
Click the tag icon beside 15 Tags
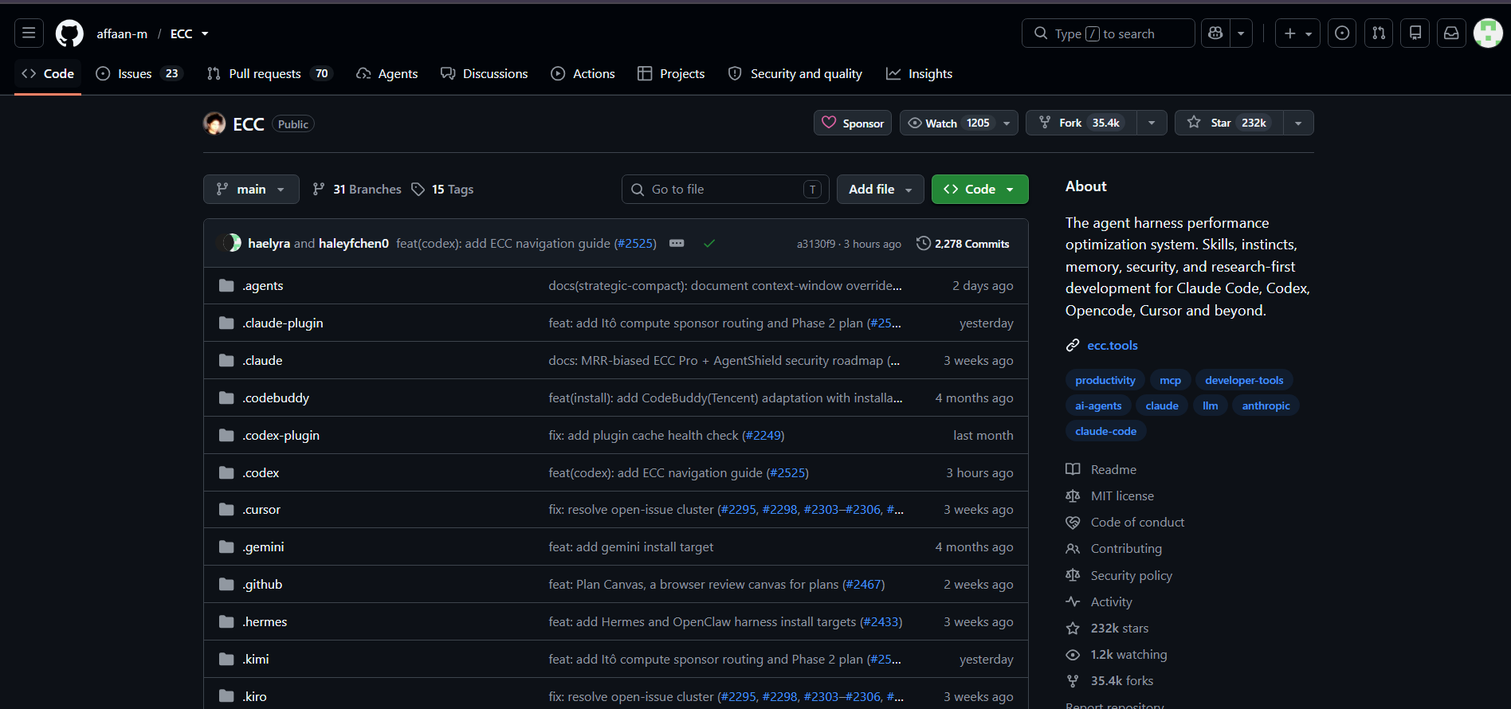[418, 189]
